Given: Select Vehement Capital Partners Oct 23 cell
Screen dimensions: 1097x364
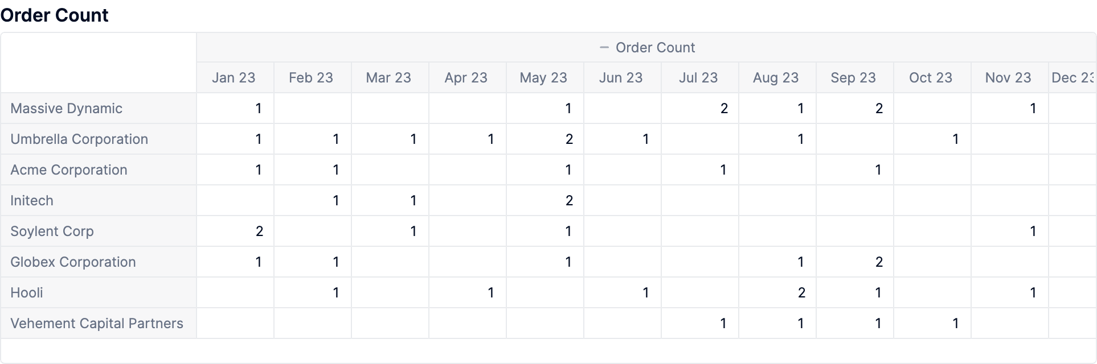Looking at the screenshot, I should click(932, 324).
